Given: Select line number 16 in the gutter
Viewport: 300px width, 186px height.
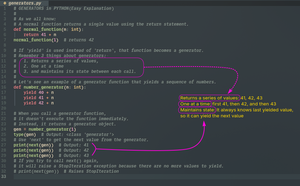Looking at the screenshot, I should [4, 87].
